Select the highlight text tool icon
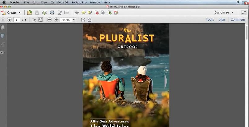 coord(90,12)
